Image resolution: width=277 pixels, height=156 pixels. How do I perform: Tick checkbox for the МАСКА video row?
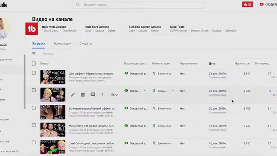coord(34,73)
